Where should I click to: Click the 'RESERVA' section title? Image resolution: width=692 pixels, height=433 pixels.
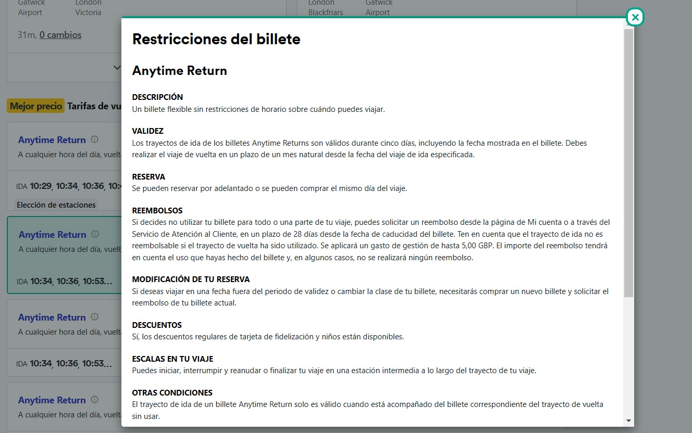click(149, 177)
